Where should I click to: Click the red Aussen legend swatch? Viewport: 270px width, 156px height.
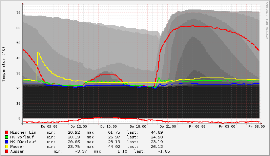6,151
